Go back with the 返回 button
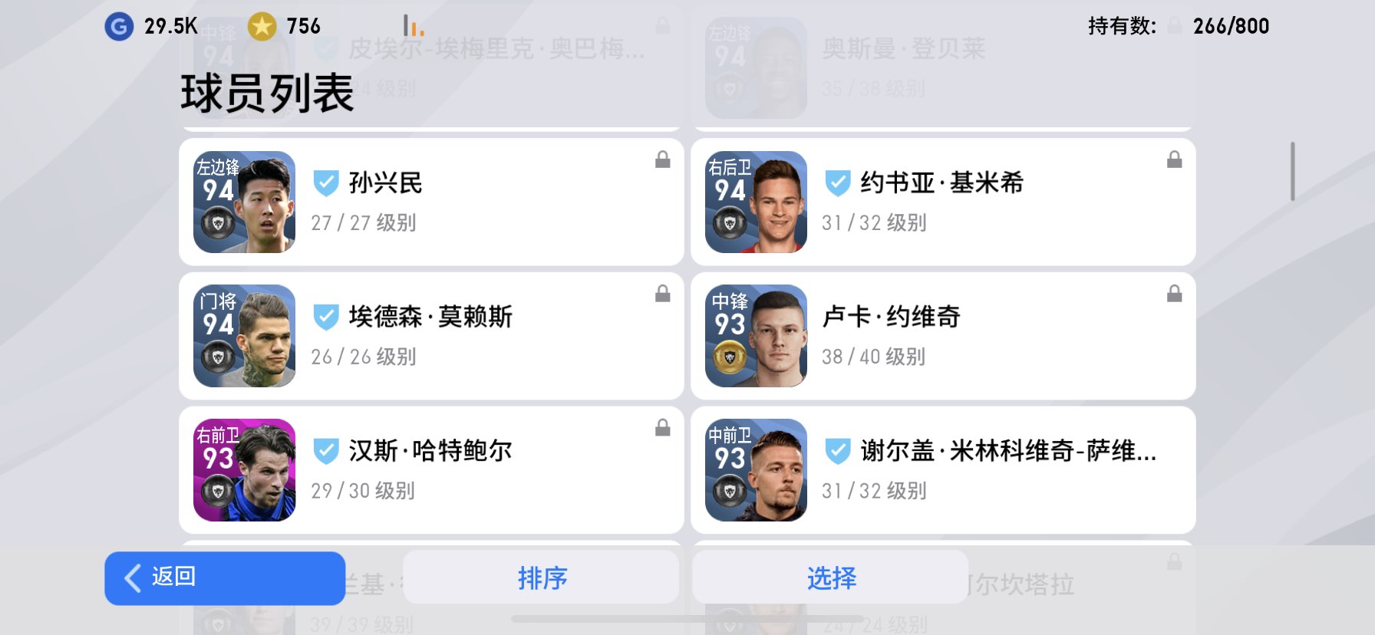The height and width of the screenshot is (635, 1375). coord(225,578)
